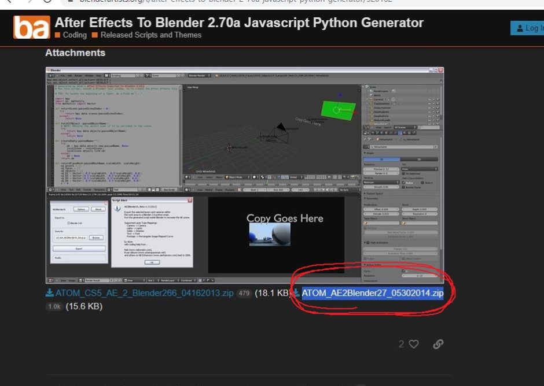Select the Blender 2.63 radio button in AE2Blender3l
The image size is (544, 386).
click(x=69, y=222)
